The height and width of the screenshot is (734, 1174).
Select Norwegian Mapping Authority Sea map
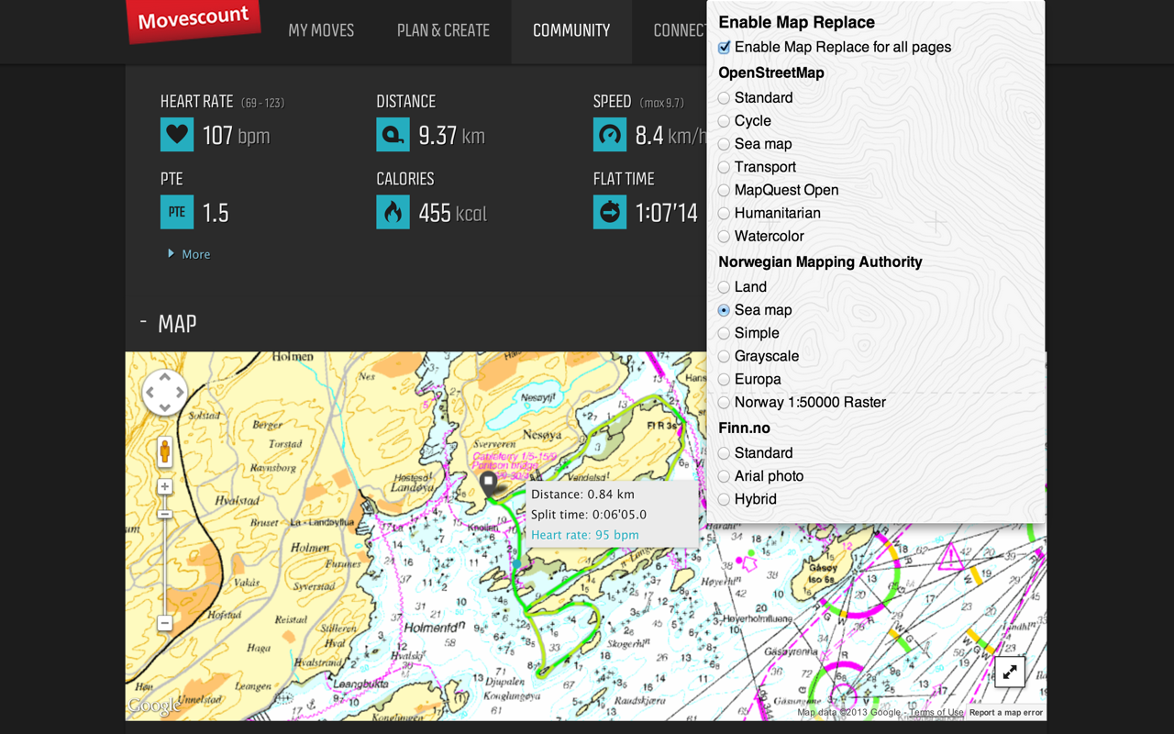point(725,310)
